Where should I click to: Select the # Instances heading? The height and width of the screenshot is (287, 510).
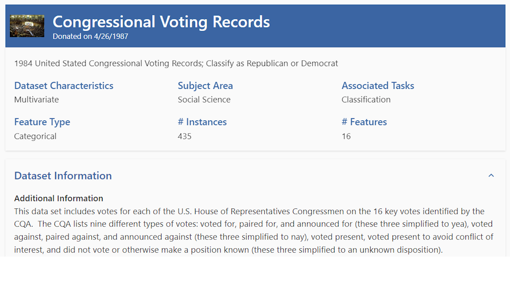coord(202,122)
